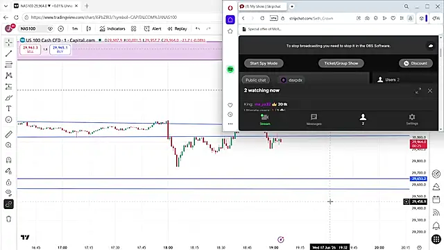
Task: Activate the zoom in tool
Action: coord(9,145)
